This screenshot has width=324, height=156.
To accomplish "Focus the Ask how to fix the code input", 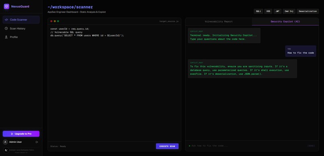I will click(x=248, y=146).
